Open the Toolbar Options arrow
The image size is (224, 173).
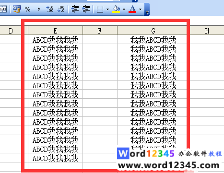(x=147, y=12)
